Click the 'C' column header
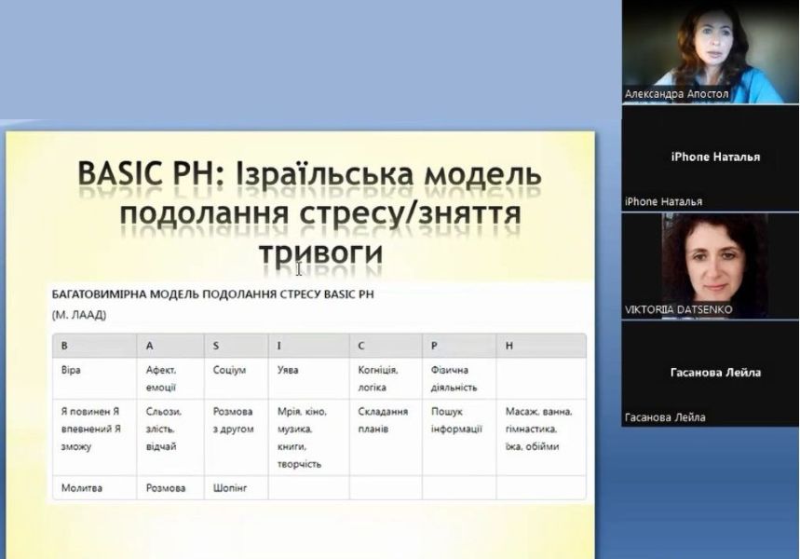Screen dimensions: 800x559 (386, 346)
